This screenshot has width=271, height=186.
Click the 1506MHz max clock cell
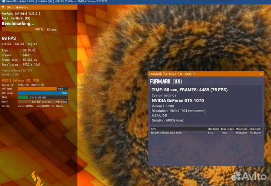(241, 133)
